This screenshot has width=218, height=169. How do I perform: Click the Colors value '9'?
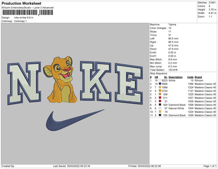pyautogui.click(x=209, y=6)
